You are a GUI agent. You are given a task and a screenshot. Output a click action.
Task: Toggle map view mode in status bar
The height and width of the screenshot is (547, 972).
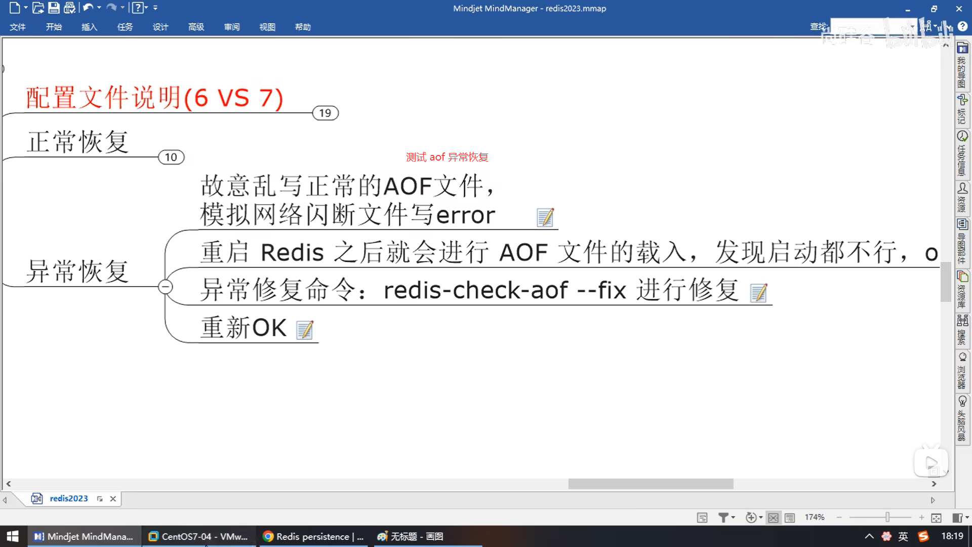(773, 517)
